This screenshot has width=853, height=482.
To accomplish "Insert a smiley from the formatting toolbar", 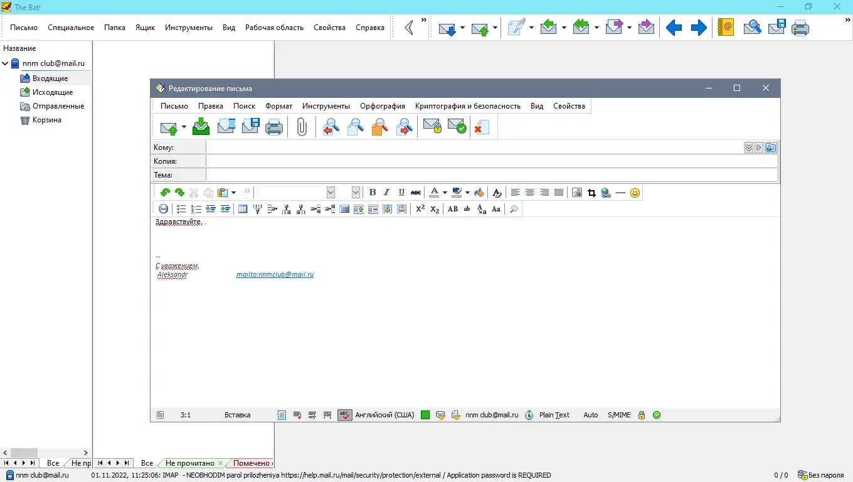I will 635,193.
